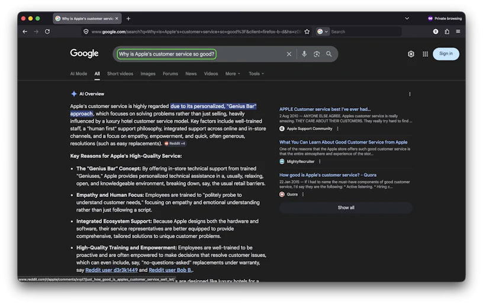Open Google quick settings gear
Viewport: 483px width, 305px height.
click(x=411, y=54)
